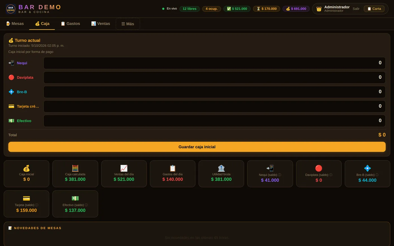Focus the Bre-B initial amount field
The image size is (394, 246).
click(x=214, y=92)
